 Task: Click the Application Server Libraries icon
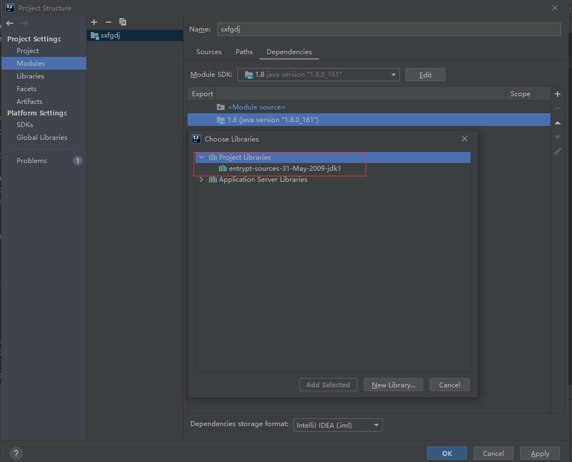pyautogui.click(x=212, y=180)
